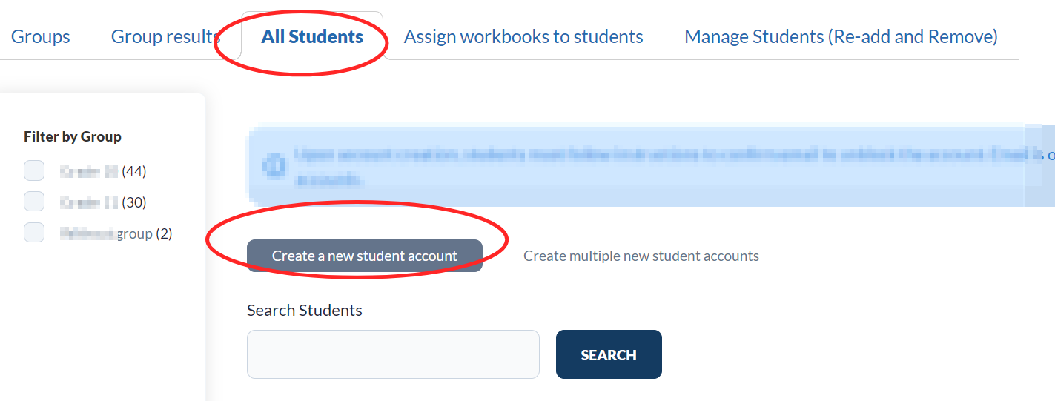
Task: Tick the checkbox for the 30-student group
Action: 34,202
